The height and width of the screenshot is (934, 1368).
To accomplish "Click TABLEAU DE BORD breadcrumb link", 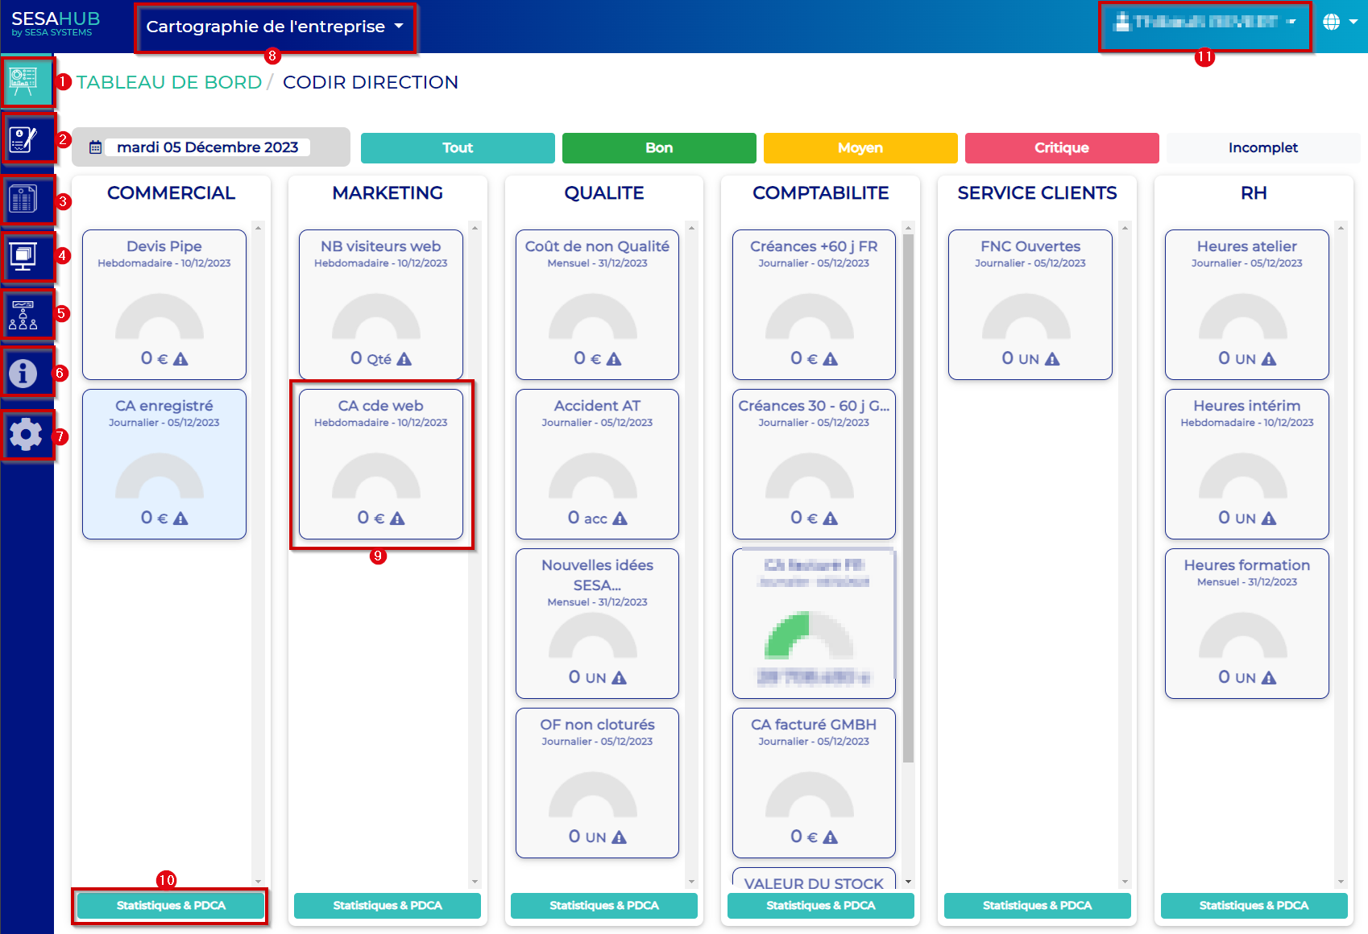I will click(x=169, y=82).
